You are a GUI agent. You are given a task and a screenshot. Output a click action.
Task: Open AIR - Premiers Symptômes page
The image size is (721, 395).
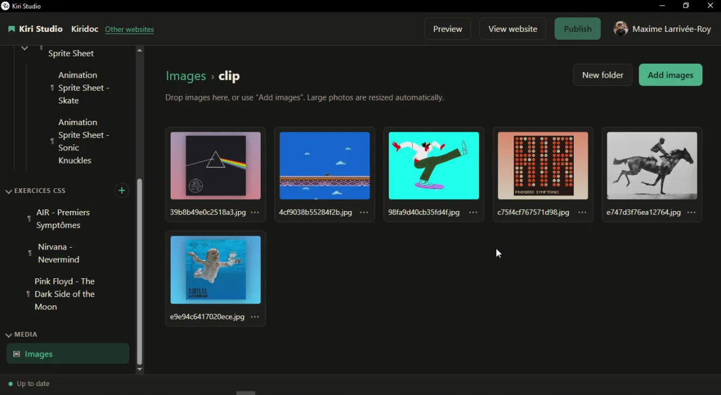click(62, 219)
